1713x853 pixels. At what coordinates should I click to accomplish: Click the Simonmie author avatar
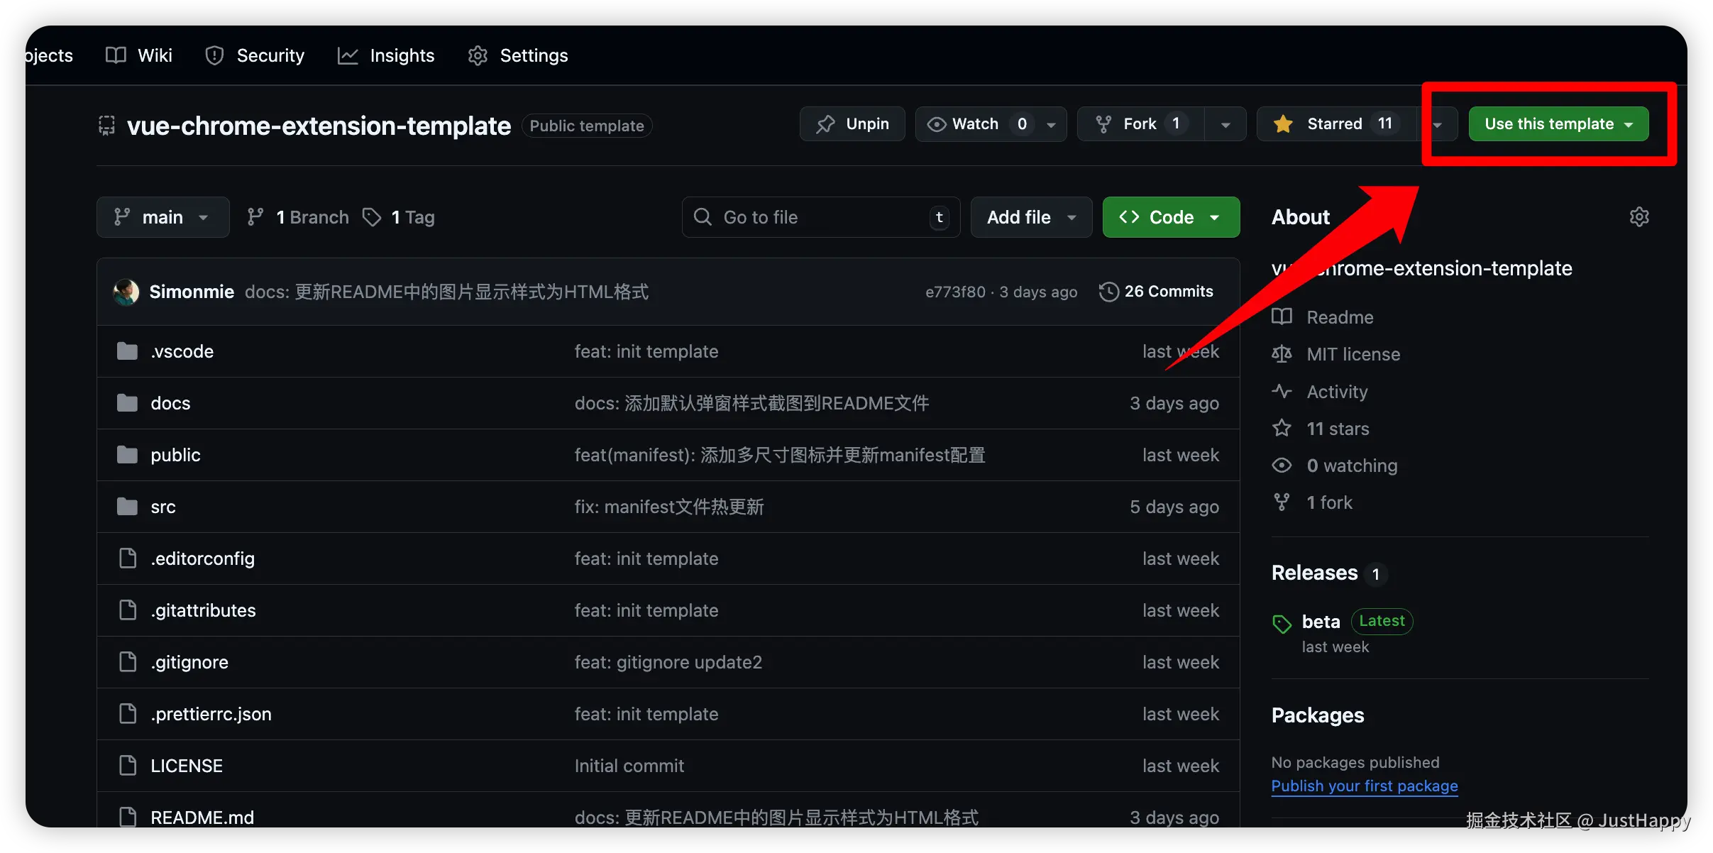click(x=126, y=292)
